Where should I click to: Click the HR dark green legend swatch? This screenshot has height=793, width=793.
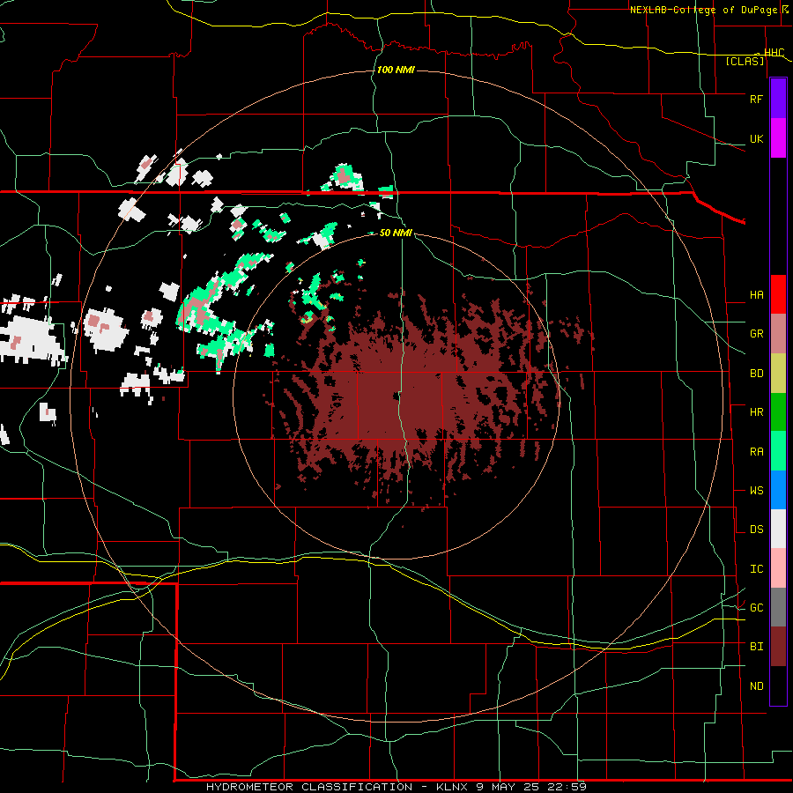[x=778, y=412]
